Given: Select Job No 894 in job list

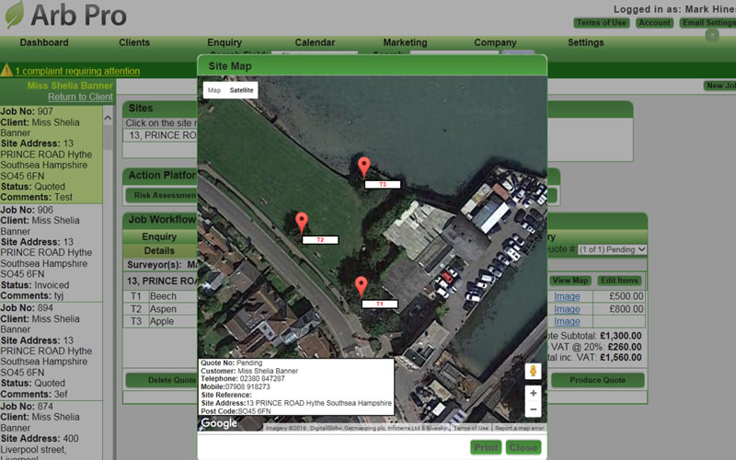Looking at the screenshot, I should 52,351.
